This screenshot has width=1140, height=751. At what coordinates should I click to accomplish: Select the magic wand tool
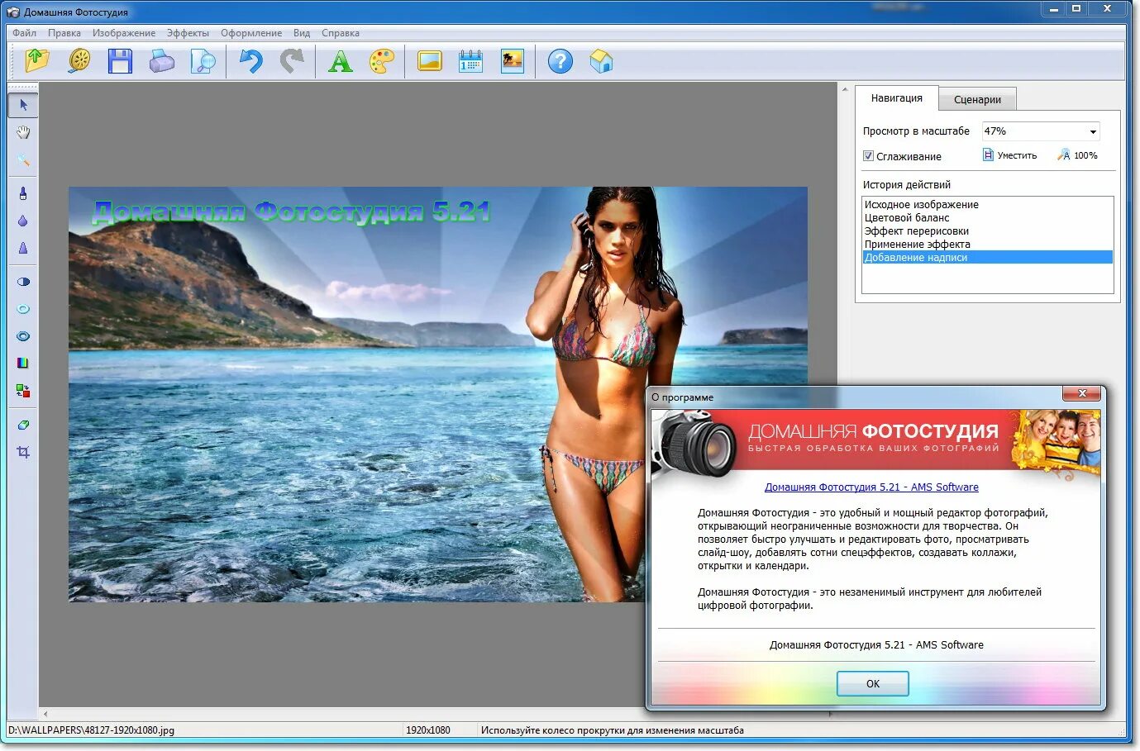[x=23, y=159]
